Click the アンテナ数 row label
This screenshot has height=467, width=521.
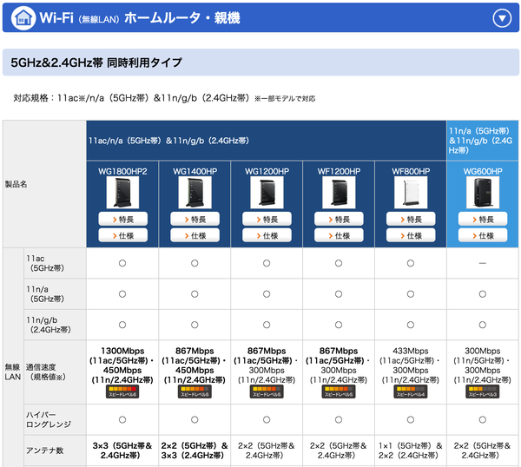(56, 451)
